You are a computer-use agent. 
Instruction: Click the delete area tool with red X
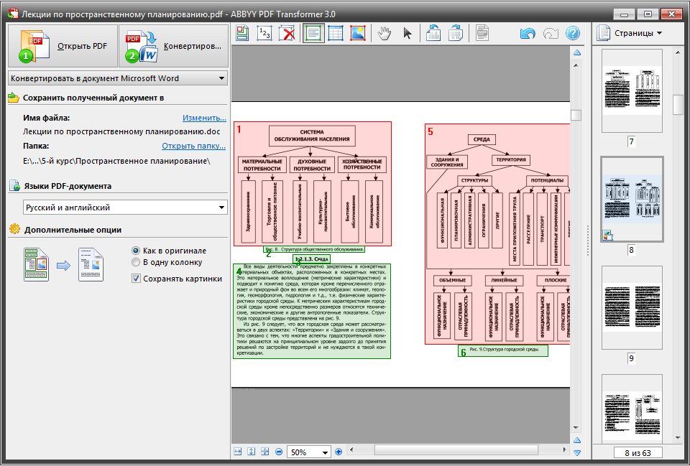click(x=287, y=33)
